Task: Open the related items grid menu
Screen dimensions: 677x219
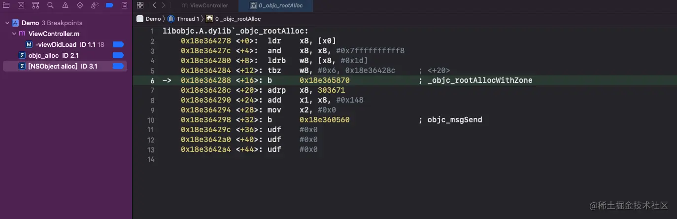Action: point(140,5)
